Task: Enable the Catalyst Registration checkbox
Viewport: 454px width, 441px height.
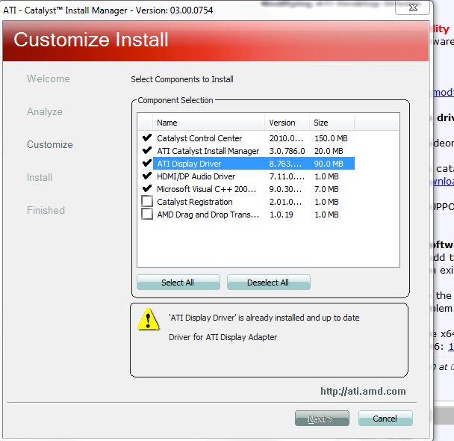Action: coord(147,201)
